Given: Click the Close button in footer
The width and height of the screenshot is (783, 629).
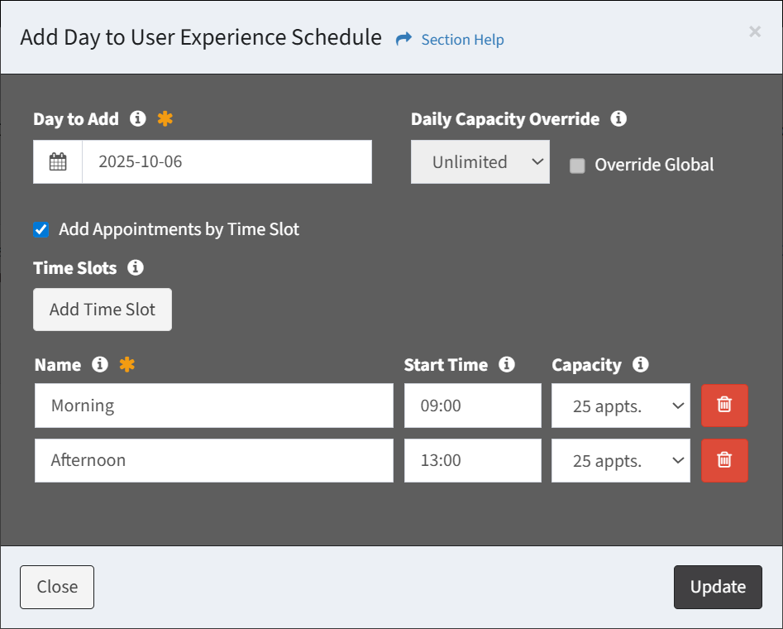Looking at the screenshot, I should coord(57,587).
